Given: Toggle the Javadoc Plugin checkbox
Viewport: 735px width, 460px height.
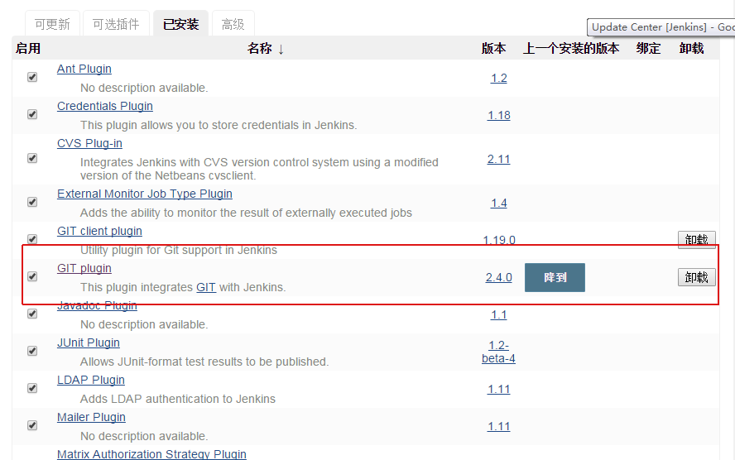Looking at the screenshot, I should tap(32, 314).
